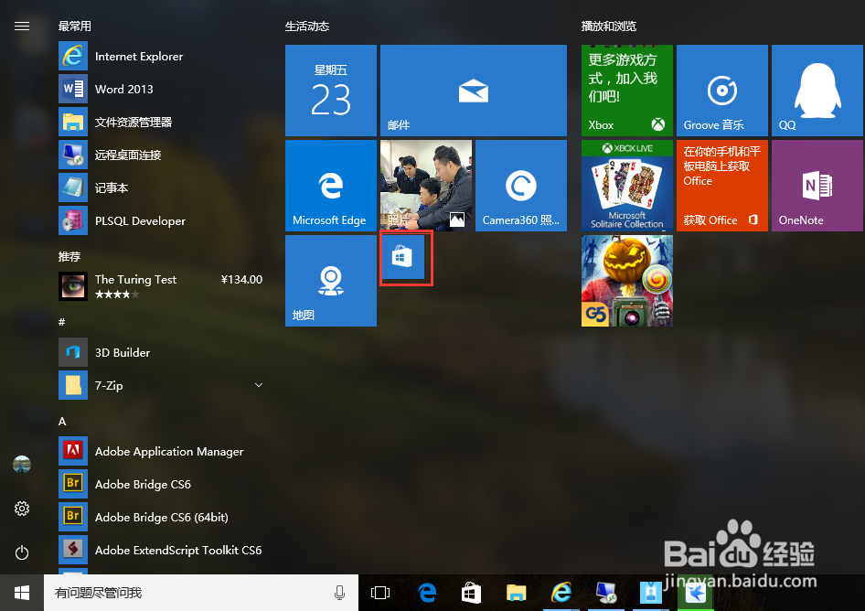Screen dimensions: 865x611
Task: Launch the QQ tile
Action: [x=817, y=91]
